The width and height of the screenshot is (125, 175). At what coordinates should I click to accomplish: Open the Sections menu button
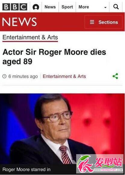click(104, 22)
